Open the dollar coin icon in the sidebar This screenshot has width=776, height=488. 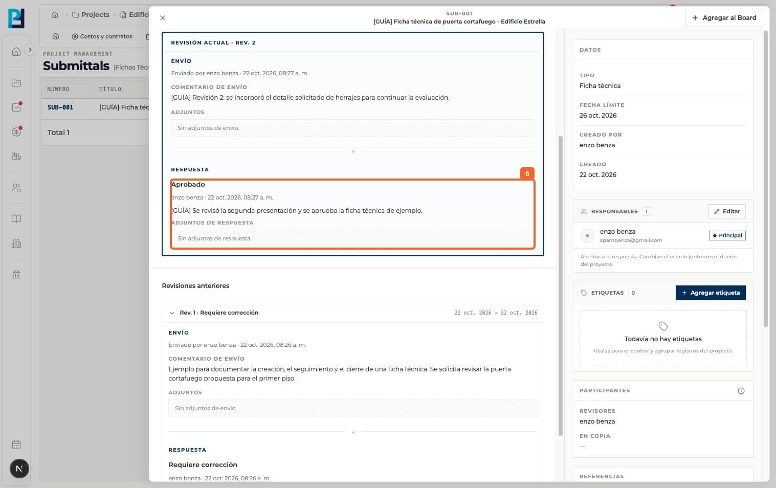pos(16,132)
